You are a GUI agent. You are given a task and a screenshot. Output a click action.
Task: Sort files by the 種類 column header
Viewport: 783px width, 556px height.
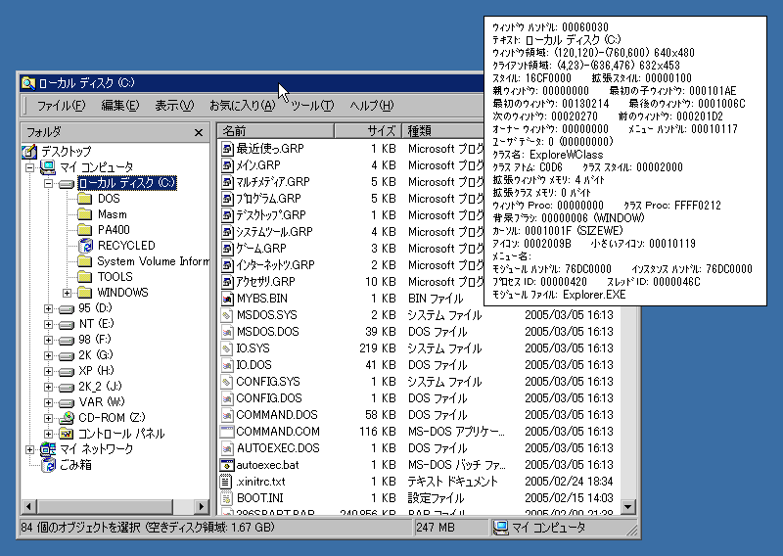coord(442,131)
